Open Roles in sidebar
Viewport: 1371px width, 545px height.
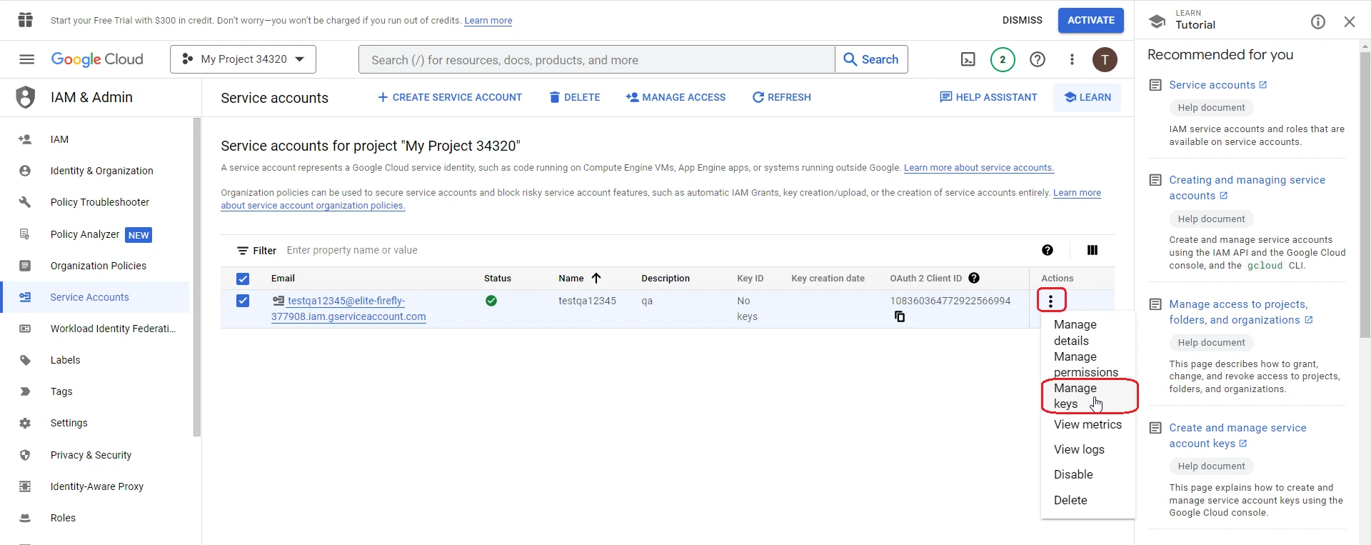point(96,518)
